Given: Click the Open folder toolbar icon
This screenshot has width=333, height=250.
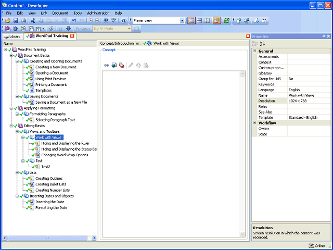Looking at the screenshot, I should point(8,21).
